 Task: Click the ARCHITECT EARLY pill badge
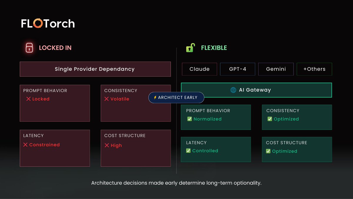176,98
